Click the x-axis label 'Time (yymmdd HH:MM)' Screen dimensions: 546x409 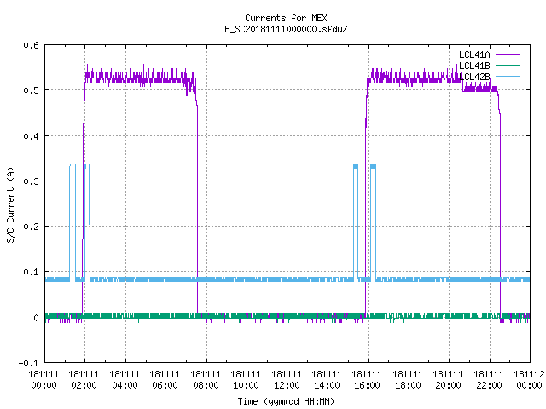(286, 401)
